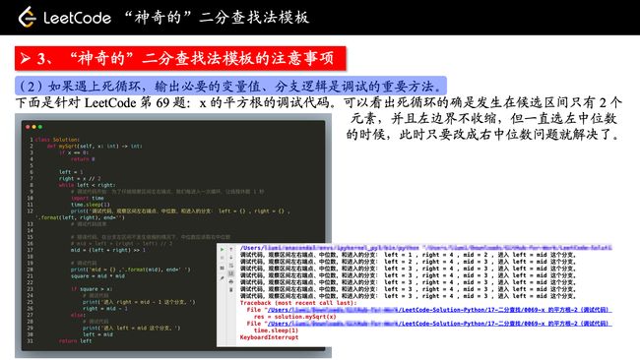Image resolution: width=640 pixels, height=360 pixels.
Task: Click the Clear All trash icon in the console
Action: pyautogui.click(x=231, y=290)
